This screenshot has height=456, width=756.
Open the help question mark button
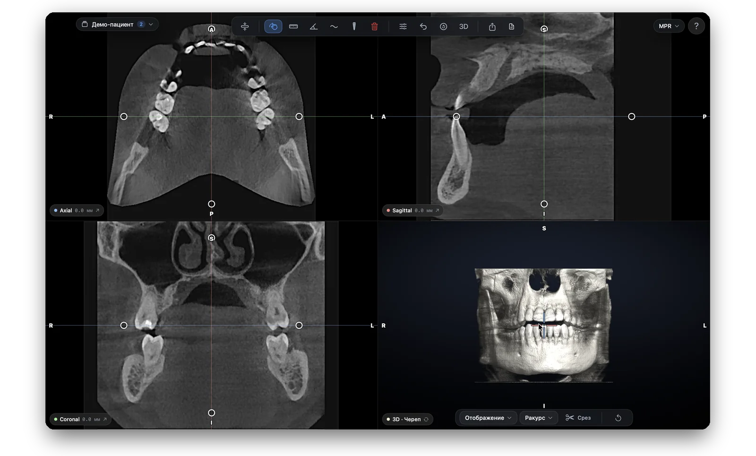coord(696,26)
